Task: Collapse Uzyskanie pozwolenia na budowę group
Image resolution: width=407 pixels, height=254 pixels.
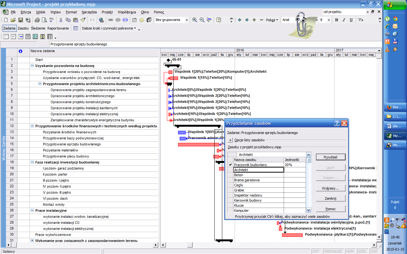Action: 32,66
